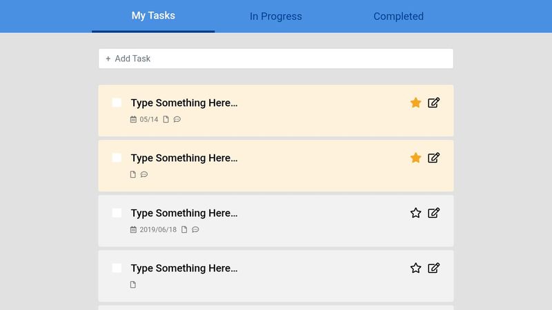The height and width of the screenshot is (310, 552).
Task: Check the first task's checkbox
Action: coord(117,103)
